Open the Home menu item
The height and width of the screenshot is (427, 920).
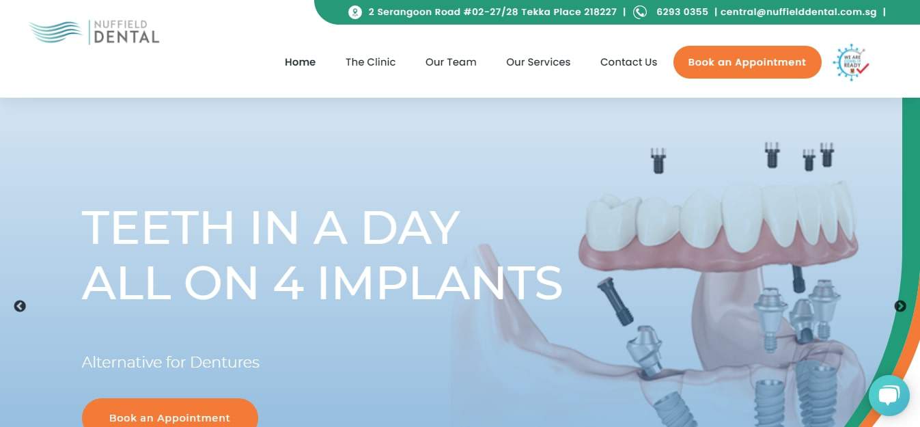[x=300, y=62]
